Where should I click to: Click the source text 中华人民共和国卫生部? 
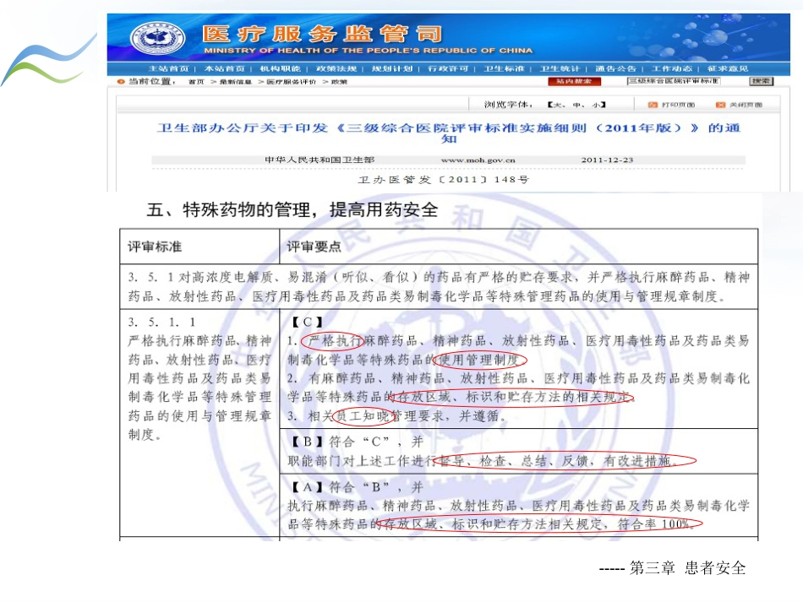[320, 160]
